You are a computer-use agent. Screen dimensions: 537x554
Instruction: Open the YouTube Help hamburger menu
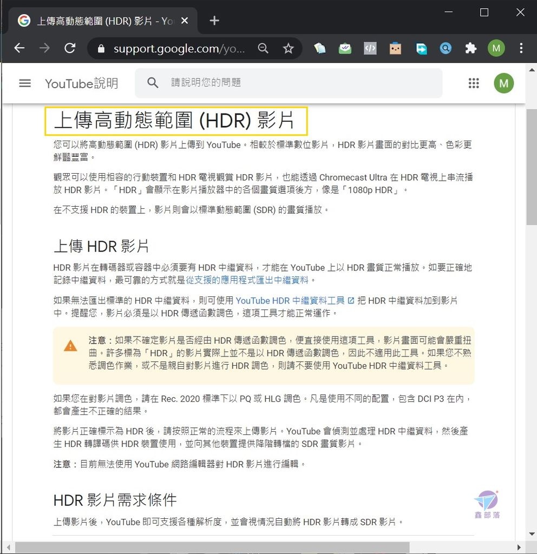25,83
